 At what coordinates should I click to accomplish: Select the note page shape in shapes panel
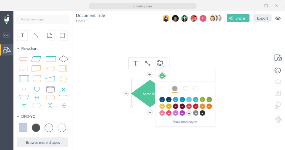(x=49, y=35)
